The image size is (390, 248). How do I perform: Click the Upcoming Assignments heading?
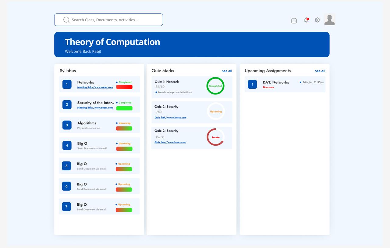point(268,71)
